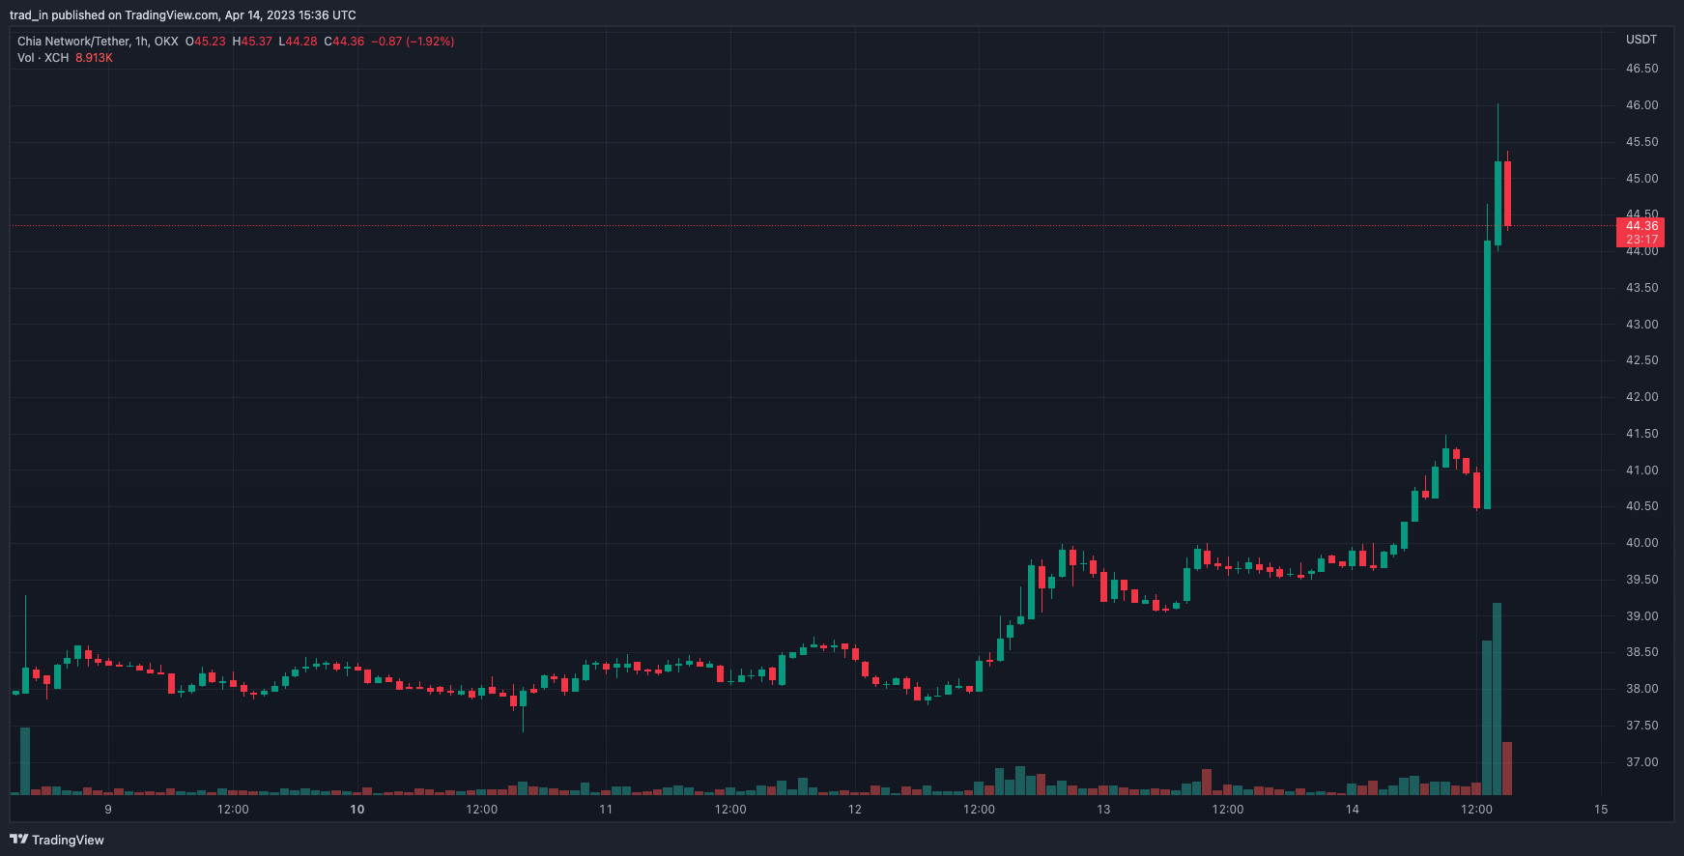Select the Vol · XCH indicator label
Viewport: 1684px width, 856px height.
click(x=43, y=58)
